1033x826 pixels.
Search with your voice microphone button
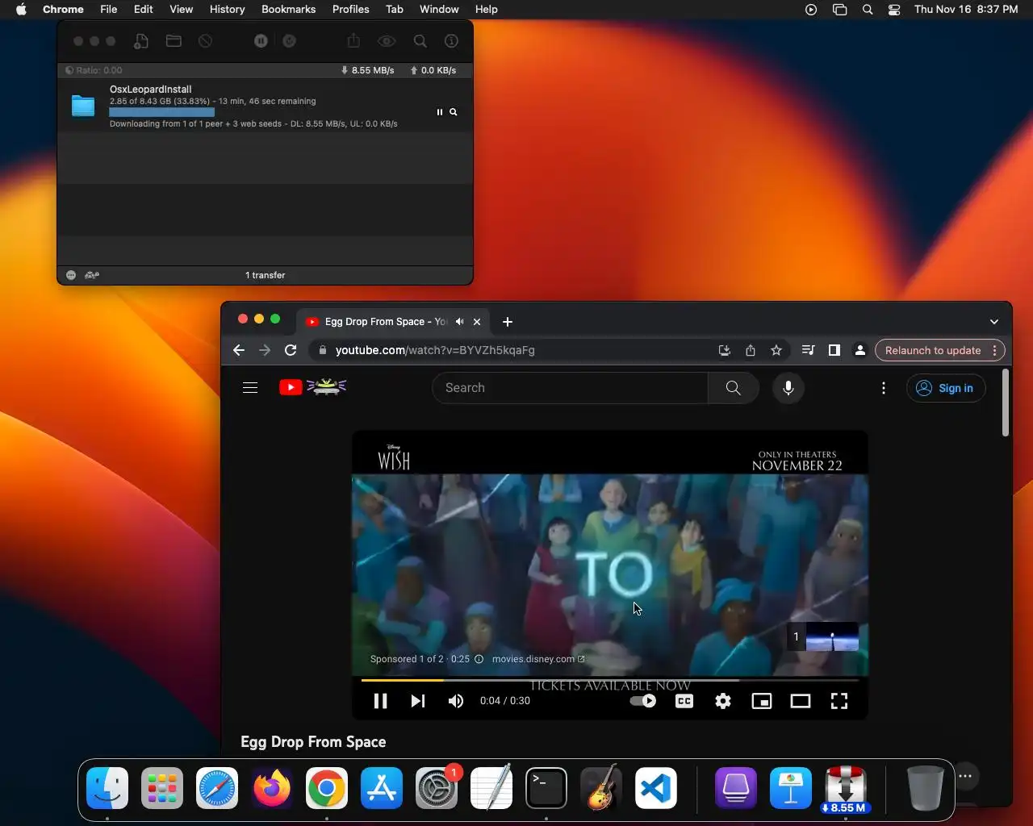[x=788, y=387]
